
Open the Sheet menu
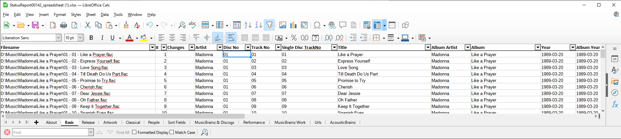[91, 15]
